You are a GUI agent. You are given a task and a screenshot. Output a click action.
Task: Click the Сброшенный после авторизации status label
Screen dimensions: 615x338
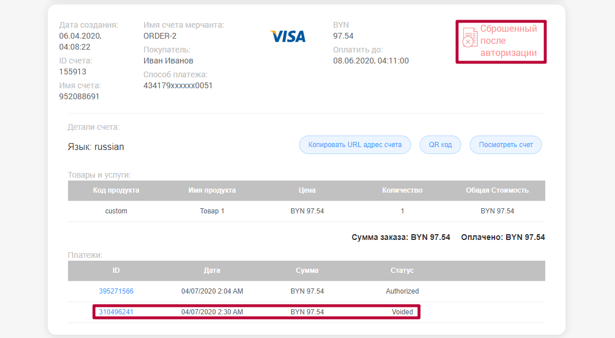point(508,41)
